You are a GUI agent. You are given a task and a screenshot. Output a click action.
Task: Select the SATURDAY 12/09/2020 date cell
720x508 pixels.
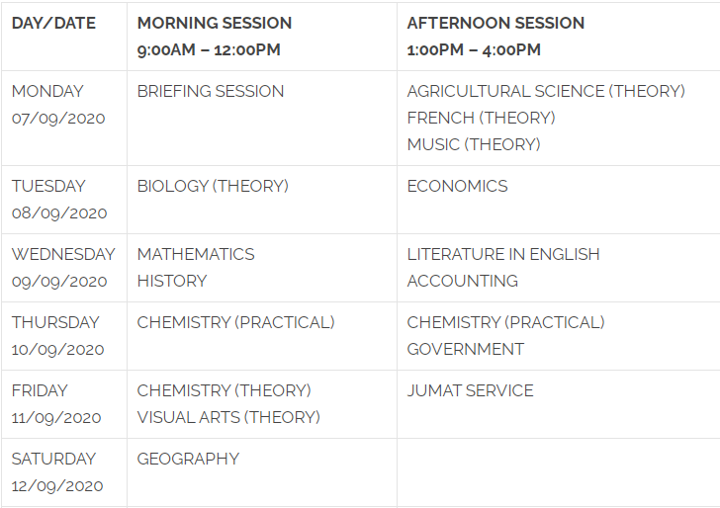tap(64, 472)
